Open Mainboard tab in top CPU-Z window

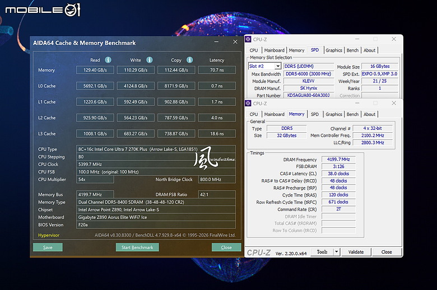(274, 50)
